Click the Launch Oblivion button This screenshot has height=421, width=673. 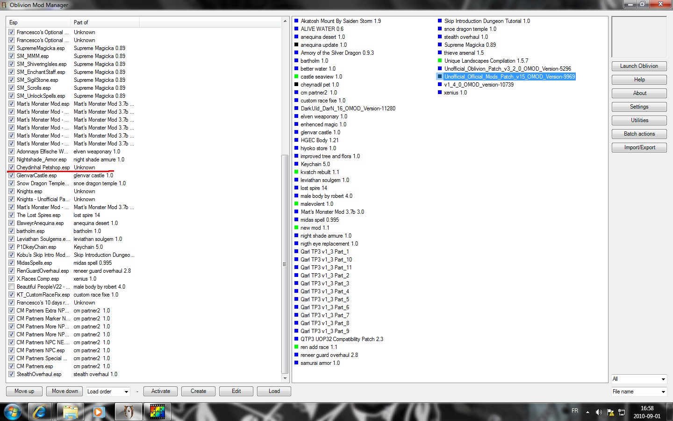pyautogui.click(x=639, y=66)
